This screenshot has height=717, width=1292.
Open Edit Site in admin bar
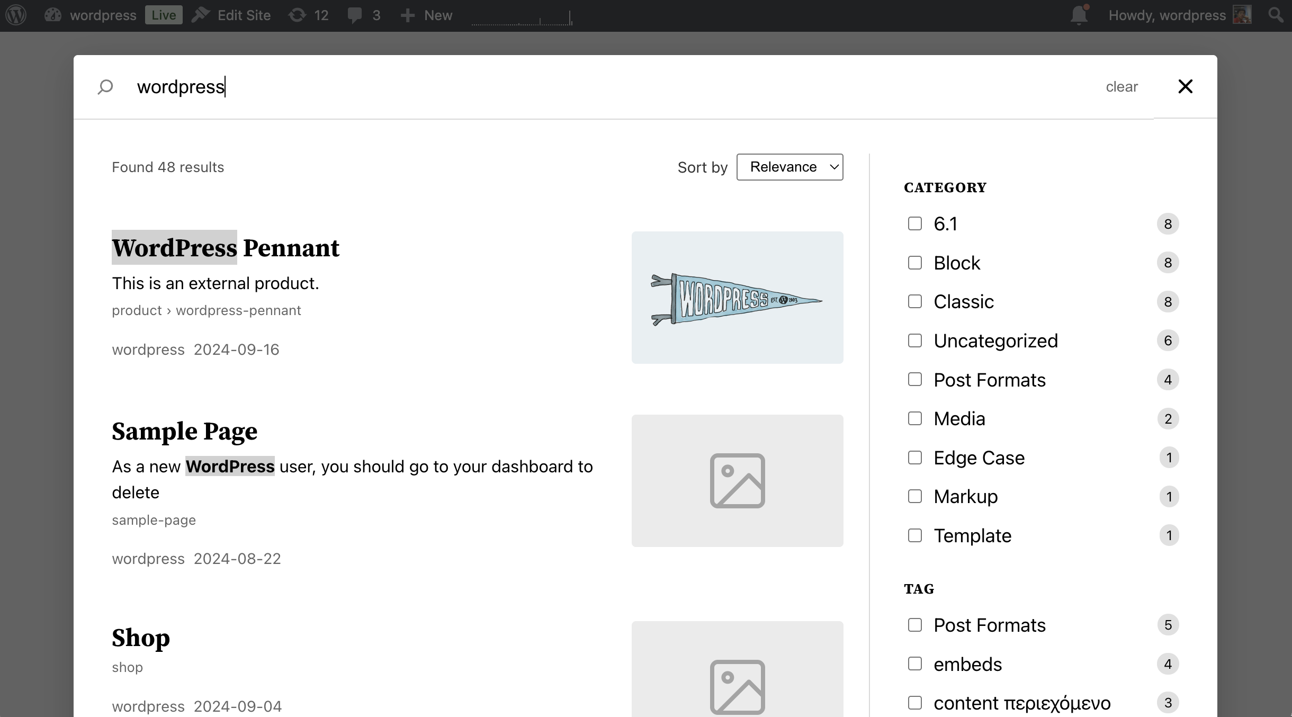[x=231, y=15]
